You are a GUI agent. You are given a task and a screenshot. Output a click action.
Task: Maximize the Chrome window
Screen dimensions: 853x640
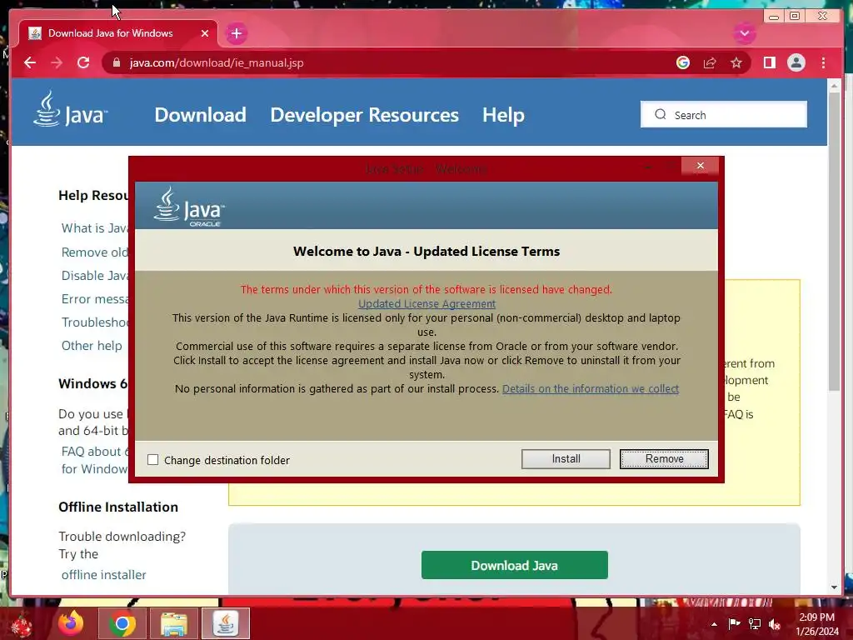(795, 17)
